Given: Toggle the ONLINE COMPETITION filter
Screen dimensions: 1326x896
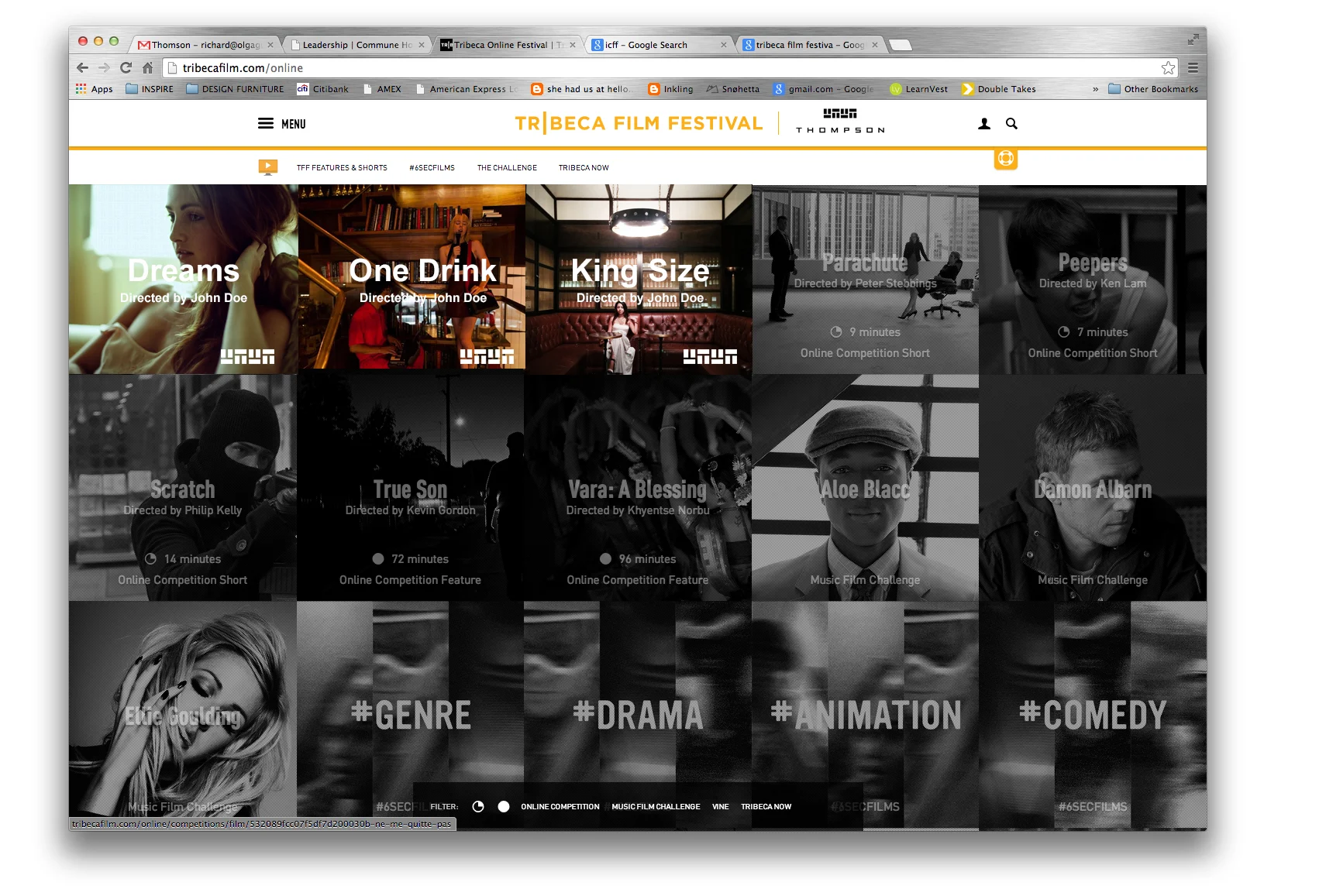Looking at the screenshot, I should click(x=560, y=806).
